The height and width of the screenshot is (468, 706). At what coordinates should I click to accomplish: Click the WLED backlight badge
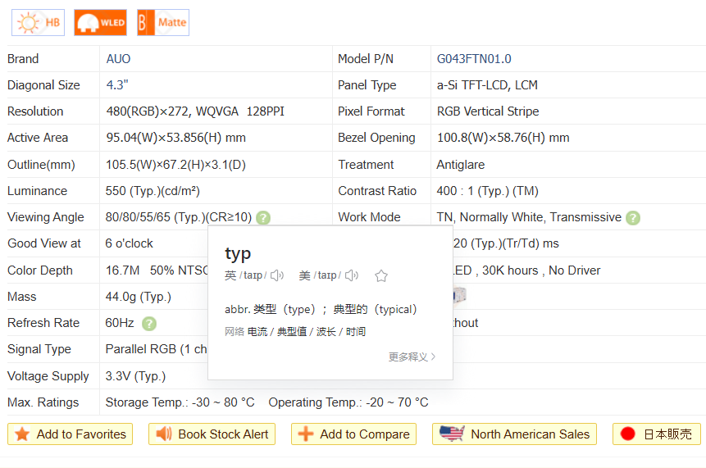click(100, 23)
